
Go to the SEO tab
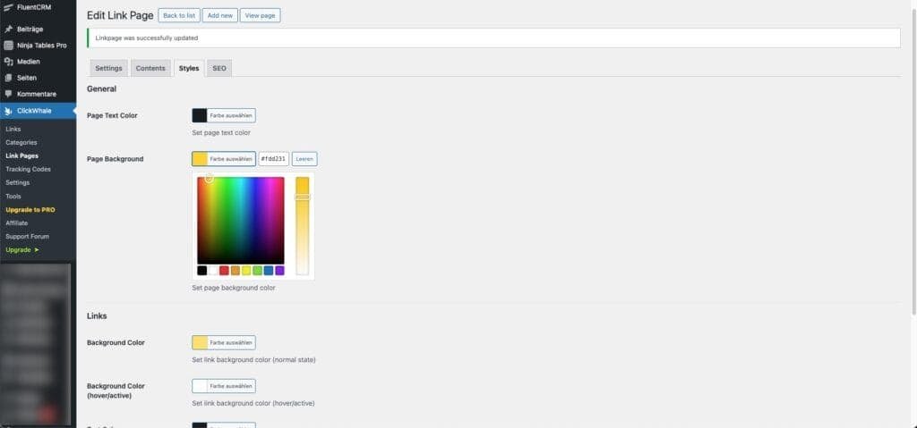pyautogui.click(x=219, y=68)
